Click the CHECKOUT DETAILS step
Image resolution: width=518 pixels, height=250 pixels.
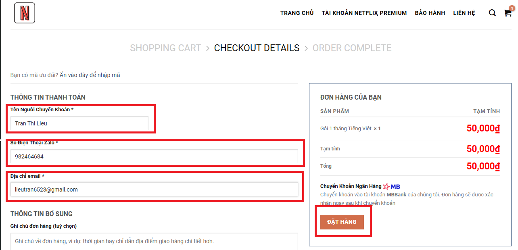coord(257,48)
